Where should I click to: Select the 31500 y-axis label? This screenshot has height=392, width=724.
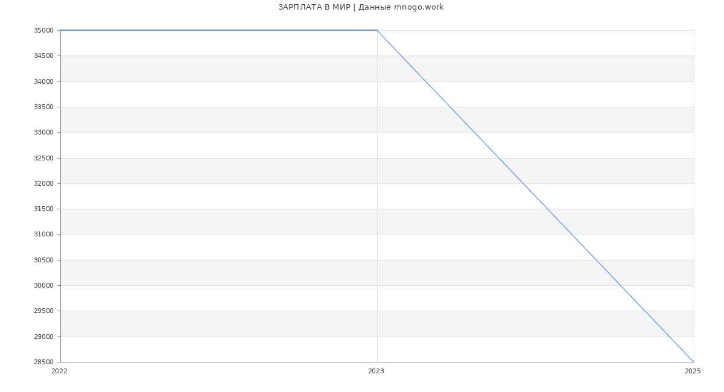click(x=44, y=209)
